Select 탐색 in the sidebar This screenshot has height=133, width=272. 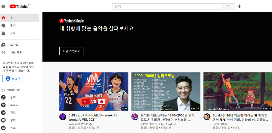coord(20,25)
